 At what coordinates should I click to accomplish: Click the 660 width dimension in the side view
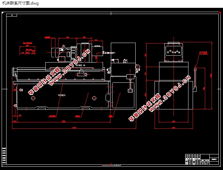click(x=173, y=121)
